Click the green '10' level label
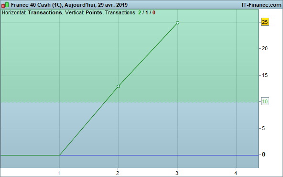Image resolution: width=283 pixels, height=177 pixels. tap(265, 102)
